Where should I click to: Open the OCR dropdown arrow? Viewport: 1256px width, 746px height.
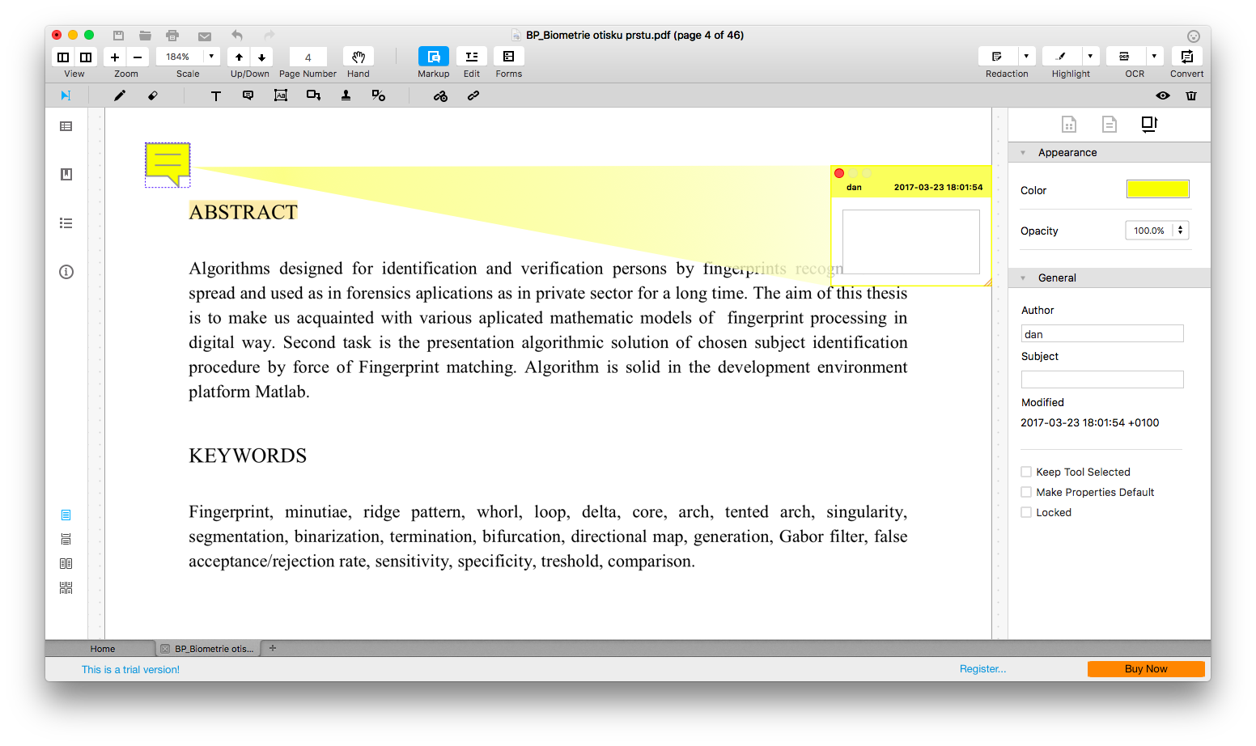coord(1154,57)
